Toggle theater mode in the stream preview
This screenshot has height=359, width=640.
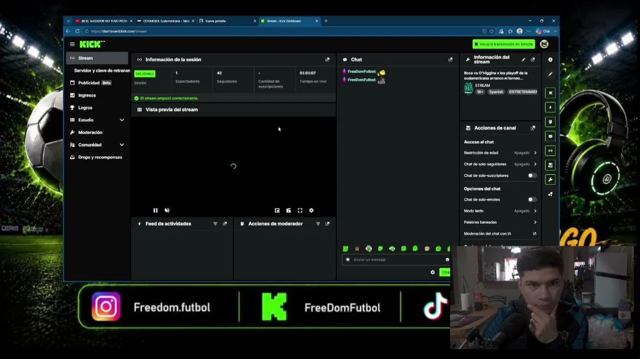point(289,210)
